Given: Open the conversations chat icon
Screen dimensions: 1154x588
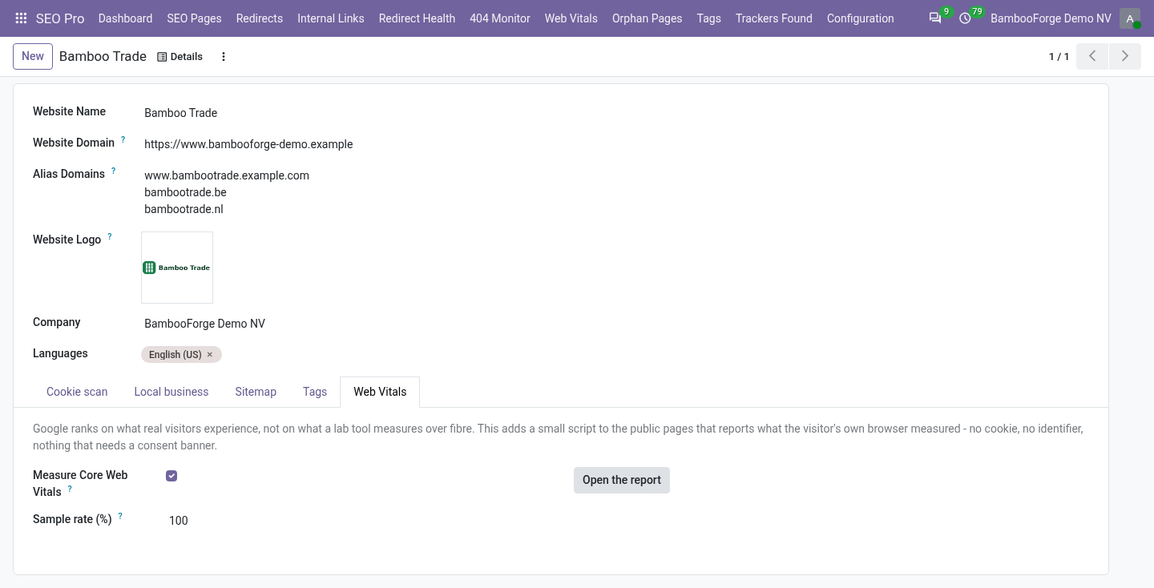Looking at the screenshot, I should pos(935,18).
